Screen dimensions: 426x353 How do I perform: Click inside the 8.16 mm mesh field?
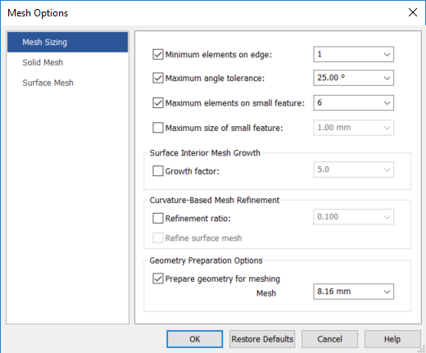pyautogui.click(x=347, y=292)
